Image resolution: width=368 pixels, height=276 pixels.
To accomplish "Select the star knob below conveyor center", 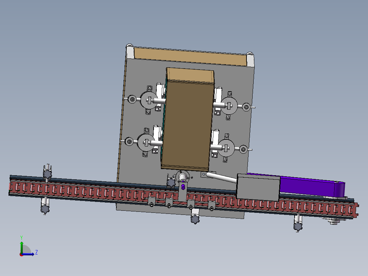I will point(195,219).
